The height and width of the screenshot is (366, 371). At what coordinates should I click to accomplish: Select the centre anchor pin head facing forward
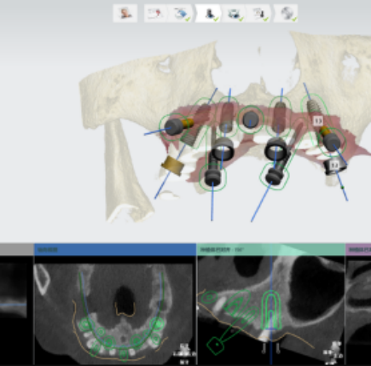tap(251, 119)
